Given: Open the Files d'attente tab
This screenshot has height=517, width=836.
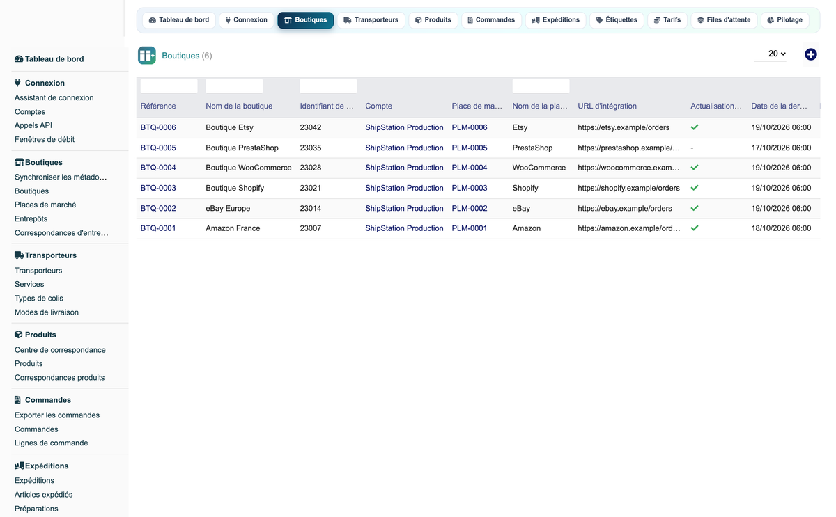Looking at the screenshot, I should [x=725, y=20].
